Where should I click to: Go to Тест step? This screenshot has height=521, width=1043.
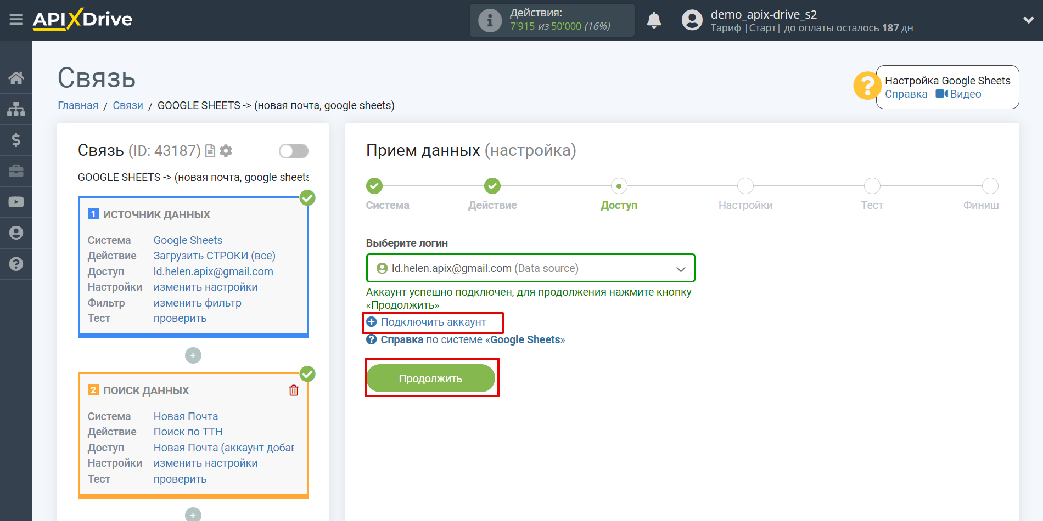pyautogui.click(x=872, y=186)
